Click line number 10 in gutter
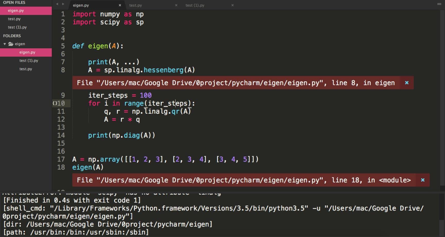445x237 pixels. (x=61, y=103)
